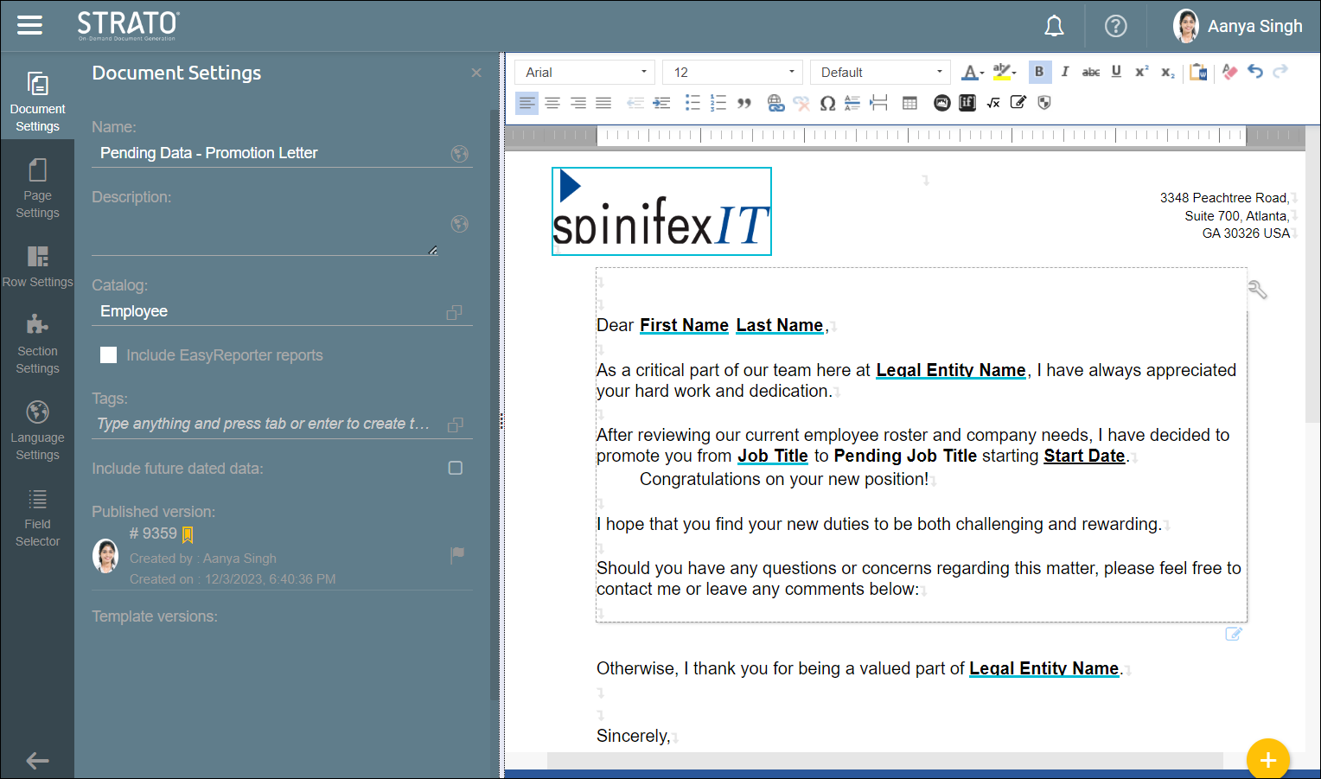Check the Include future dated data box

click(x=456, y=468)
